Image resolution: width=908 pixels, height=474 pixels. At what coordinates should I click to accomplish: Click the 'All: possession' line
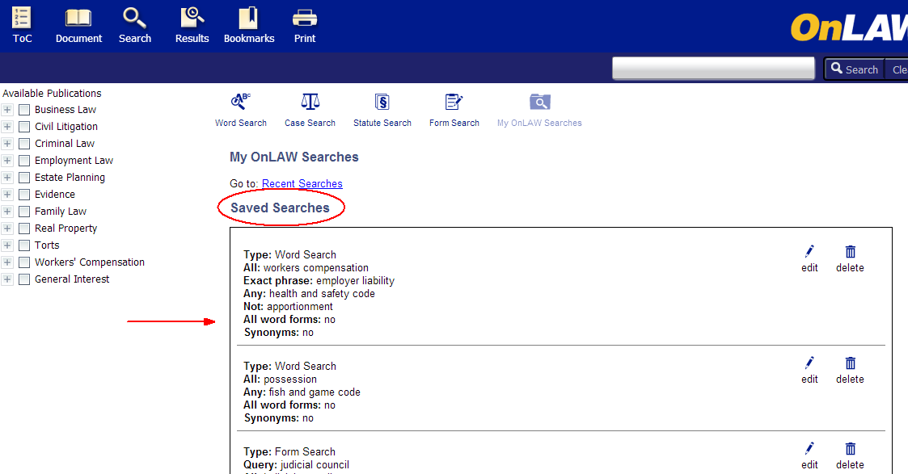coord(281,380)
